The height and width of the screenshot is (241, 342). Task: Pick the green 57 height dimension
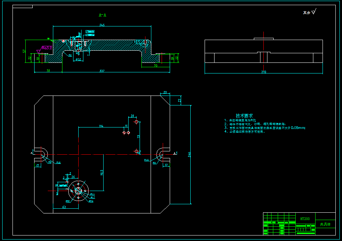pos(24,51)
